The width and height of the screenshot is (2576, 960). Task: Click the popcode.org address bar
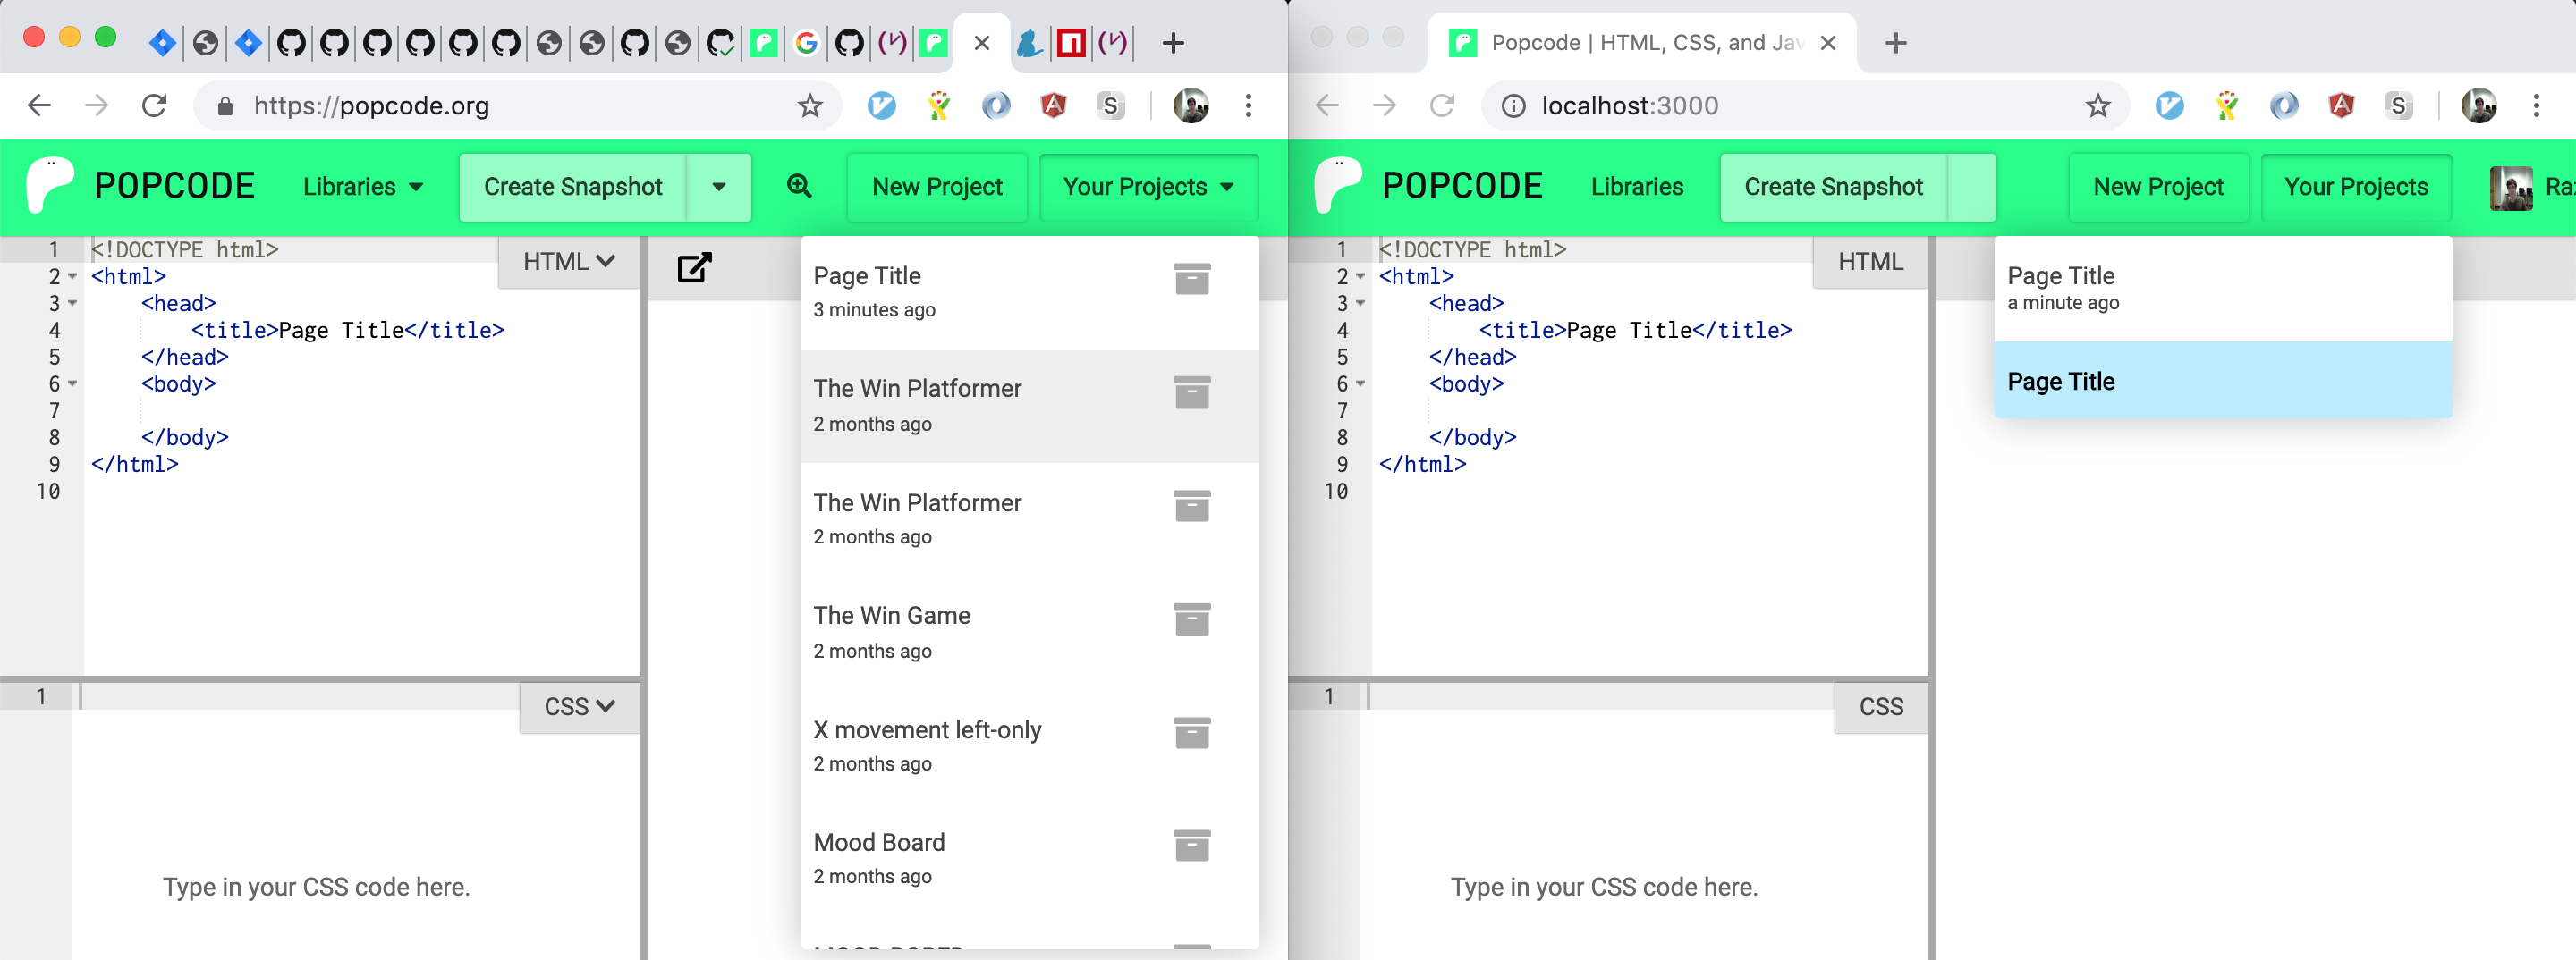[x=515, y=105]
